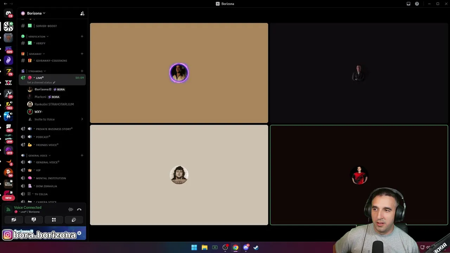This screenshot has height=253, width=450.
Task: Select user Markoni in the voice list
Action: click(x=56, y=97)
